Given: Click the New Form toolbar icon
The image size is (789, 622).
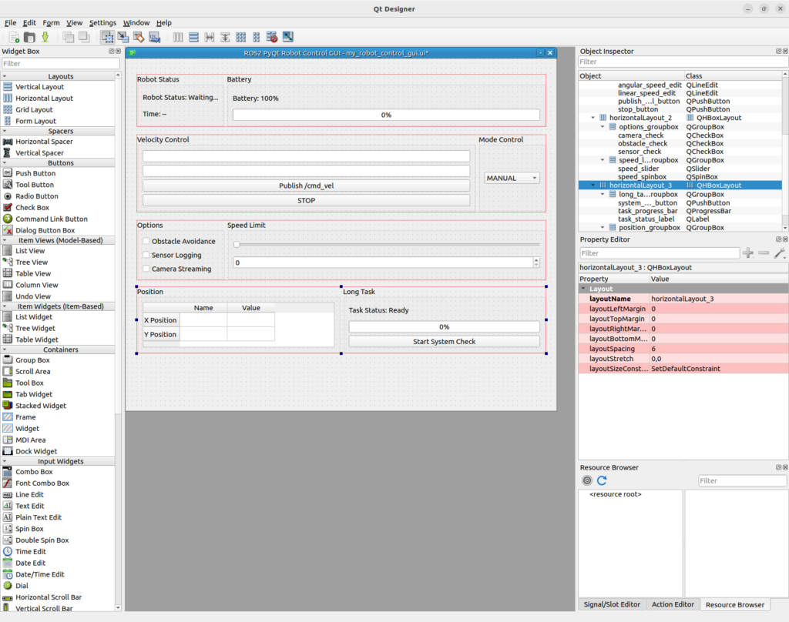Looking at the screenshot, I should click(14, 37).
